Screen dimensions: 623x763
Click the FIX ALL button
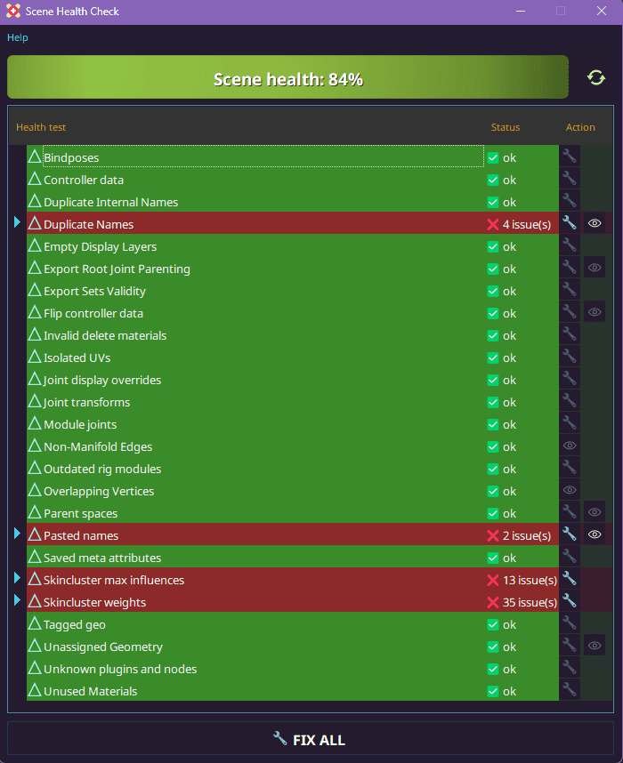(311, 739)
